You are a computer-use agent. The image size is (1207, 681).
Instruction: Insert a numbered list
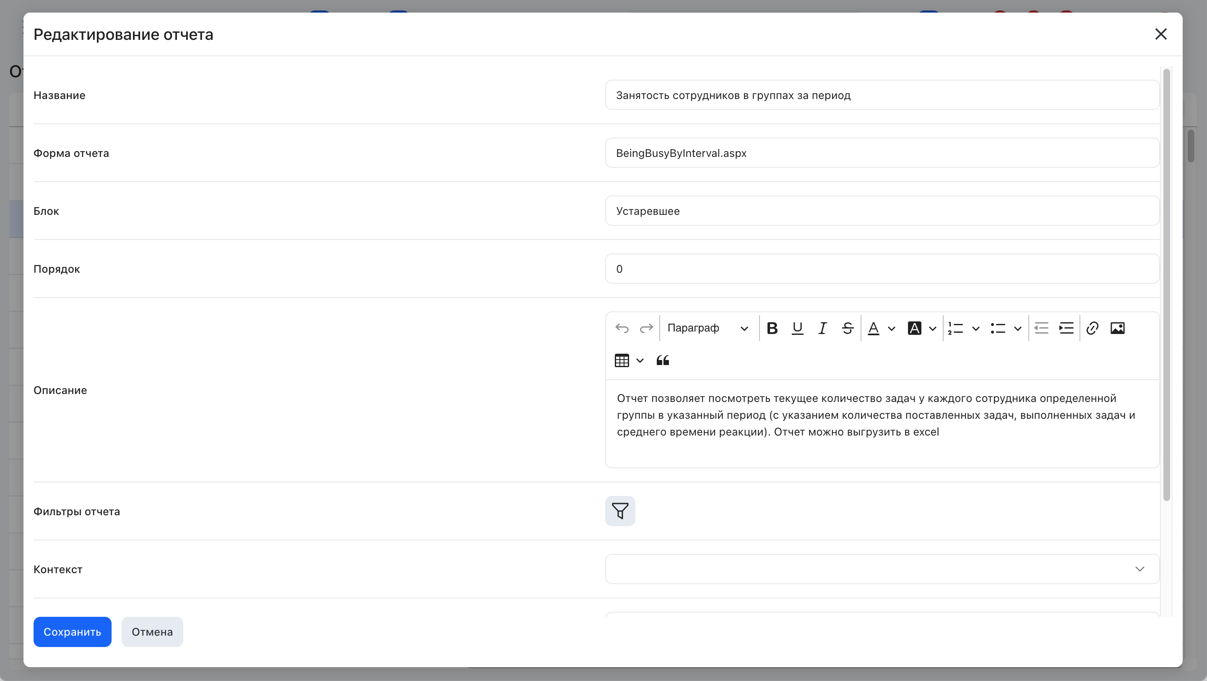tap(955, 328)
